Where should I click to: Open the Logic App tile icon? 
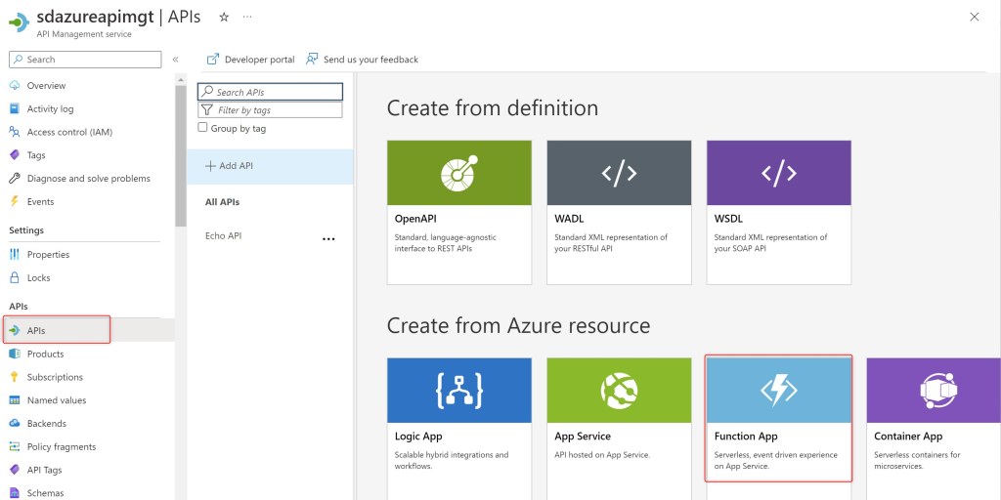(459, 391)
